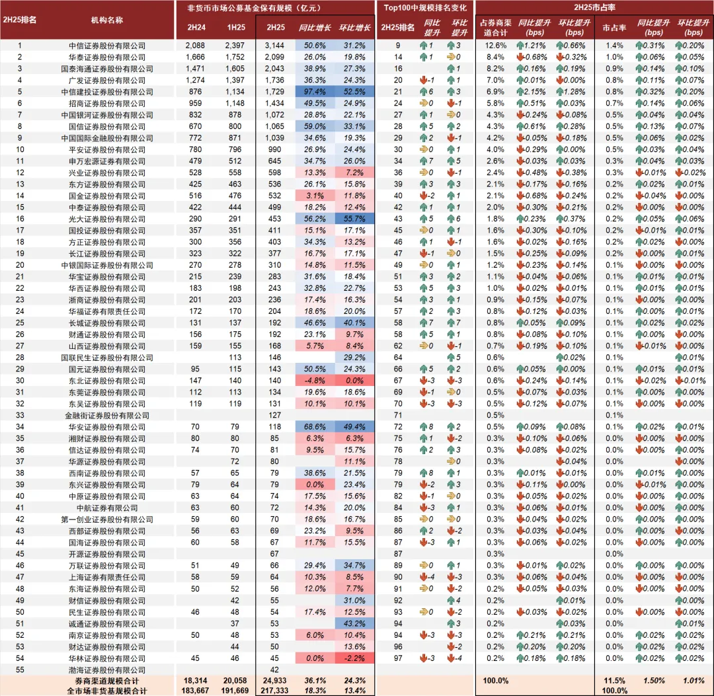Click the 217,333 total value
Image resolution: width=714 pixels, height=696 pixels.
274,691
